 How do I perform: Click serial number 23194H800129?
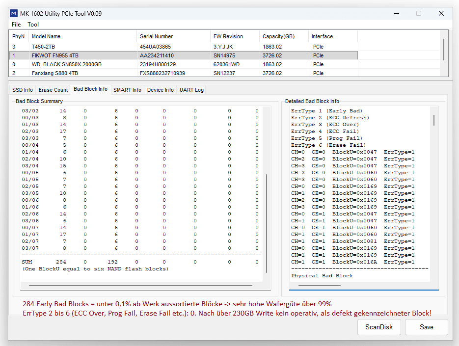coord(158,64)
